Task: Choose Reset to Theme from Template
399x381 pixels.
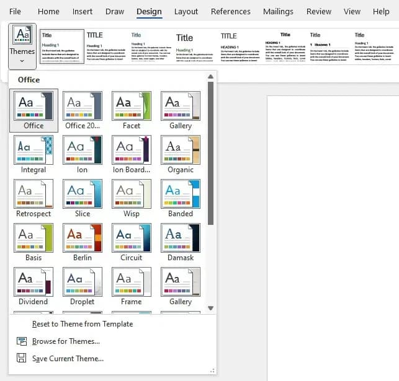Action: point(83,324)
